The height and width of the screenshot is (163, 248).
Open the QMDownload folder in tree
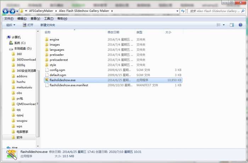[26, 104]
